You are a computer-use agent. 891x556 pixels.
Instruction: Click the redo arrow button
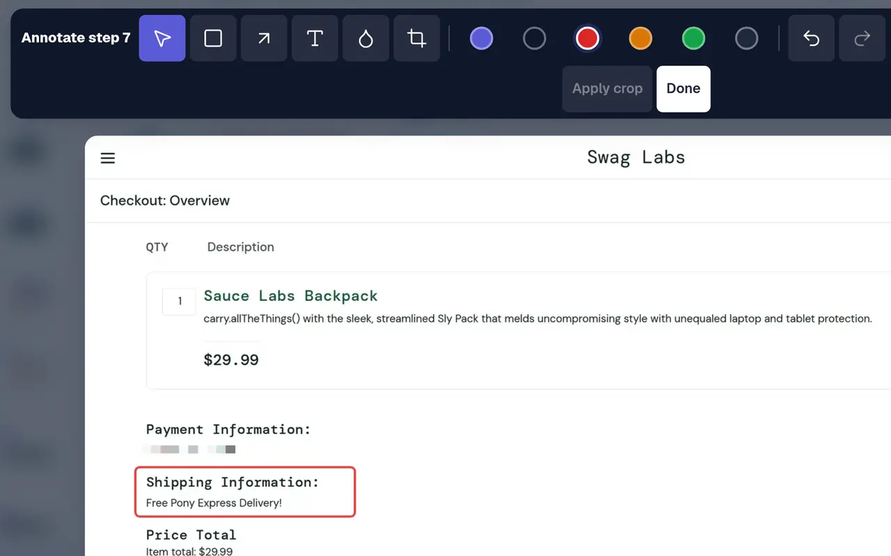point(862,38)
